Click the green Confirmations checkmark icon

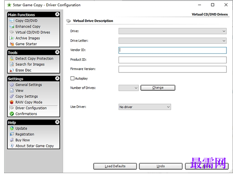pos(12,114)
